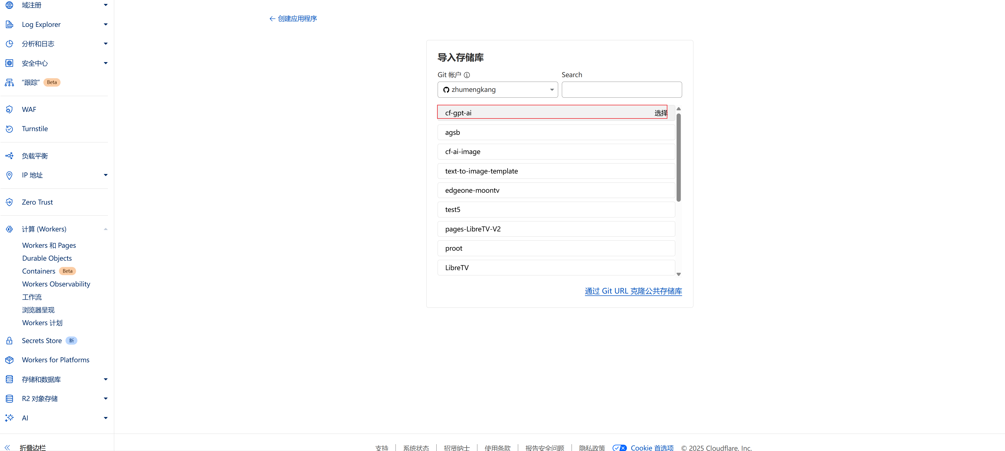Screen dimensions: 1005x451
Task: Collapse the 计算 (Workers) section arrow
Action: tap(105, 229)
